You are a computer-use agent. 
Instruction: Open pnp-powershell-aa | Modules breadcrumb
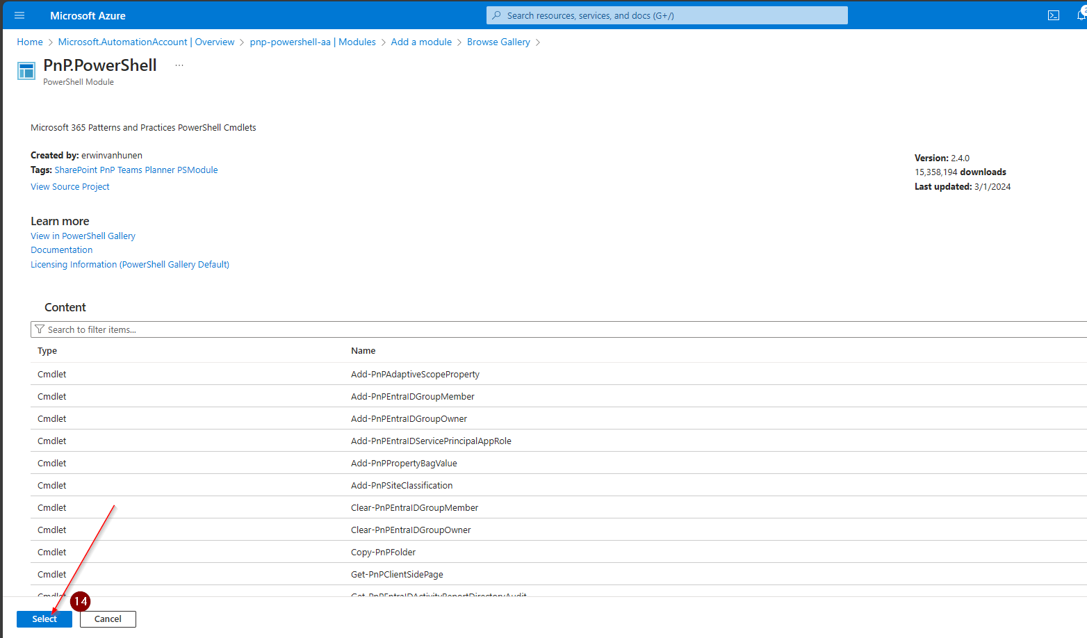coord(313,42)
